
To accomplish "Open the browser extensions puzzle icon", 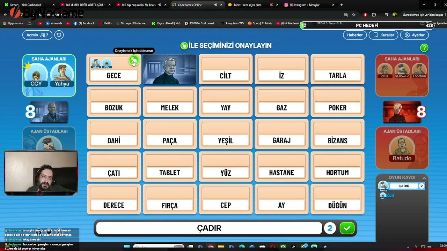I will coord(374,15).
